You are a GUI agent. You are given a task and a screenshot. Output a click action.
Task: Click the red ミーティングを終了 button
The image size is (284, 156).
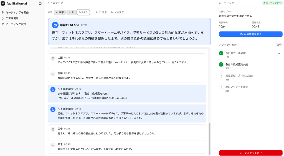[x=251, y=153]
